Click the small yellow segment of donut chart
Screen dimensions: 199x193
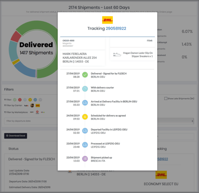[x=16, y=62]
